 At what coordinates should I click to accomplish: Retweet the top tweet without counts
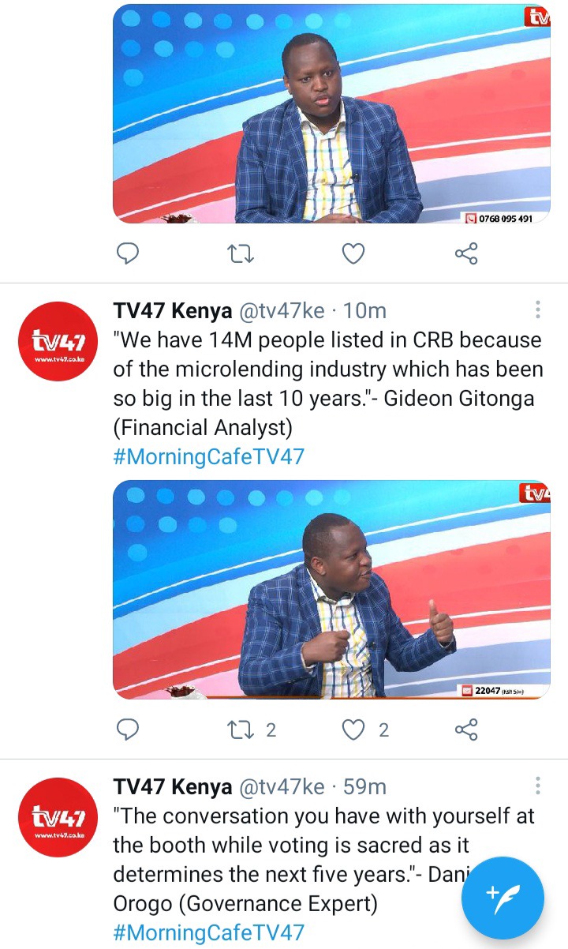click(x=241, y=253)
